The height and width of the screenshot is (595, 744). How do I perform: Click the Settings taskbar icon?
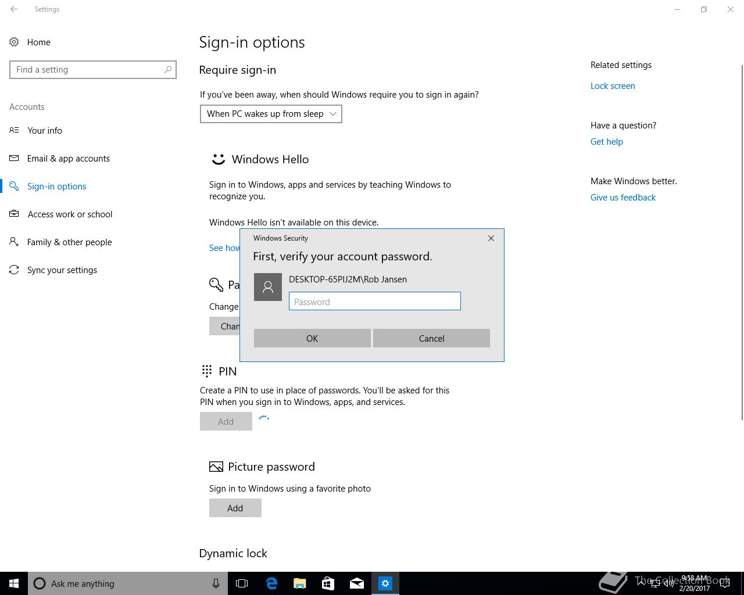click(x=385, y=583)
